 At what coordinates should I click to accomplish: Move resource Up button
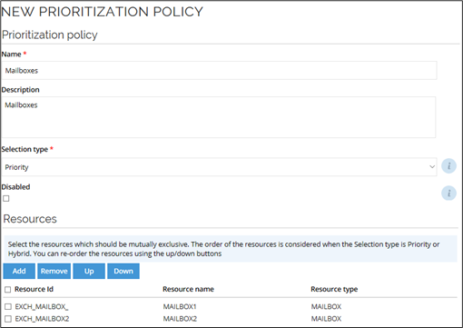tap(89, 271)
